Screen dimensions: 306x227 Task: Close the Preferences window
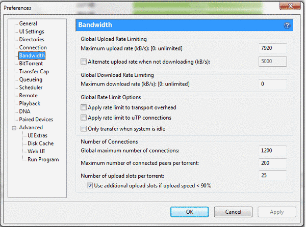290,6
